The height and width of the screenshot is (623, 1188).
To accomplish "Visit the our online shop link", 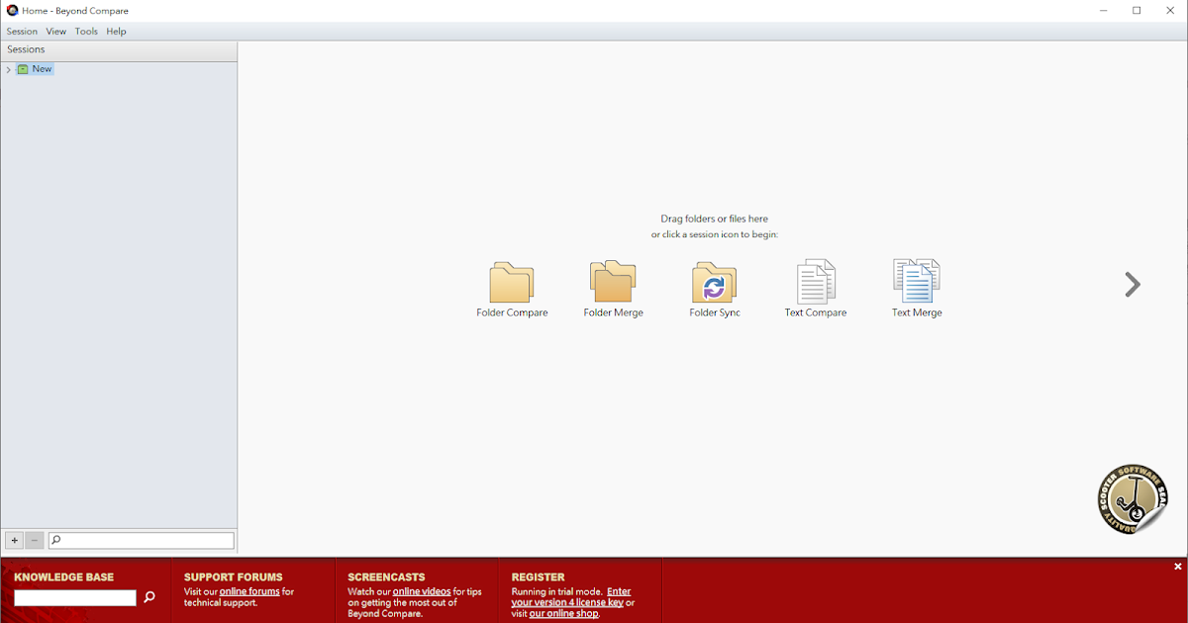I will pos(564,614).
